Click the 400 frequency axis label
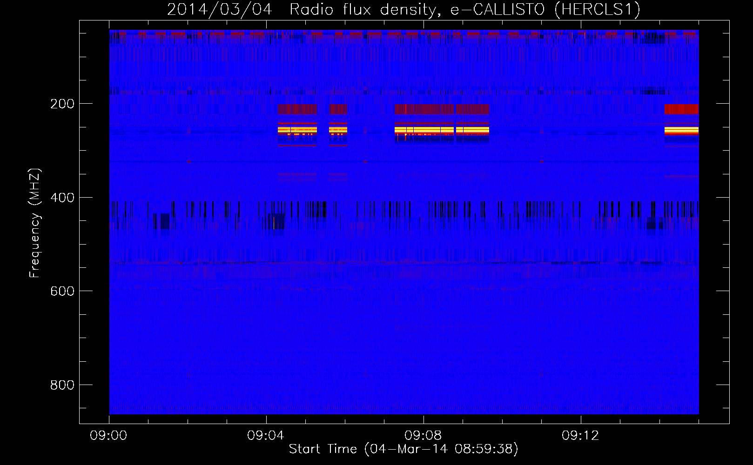 click(x=62, y=198)
